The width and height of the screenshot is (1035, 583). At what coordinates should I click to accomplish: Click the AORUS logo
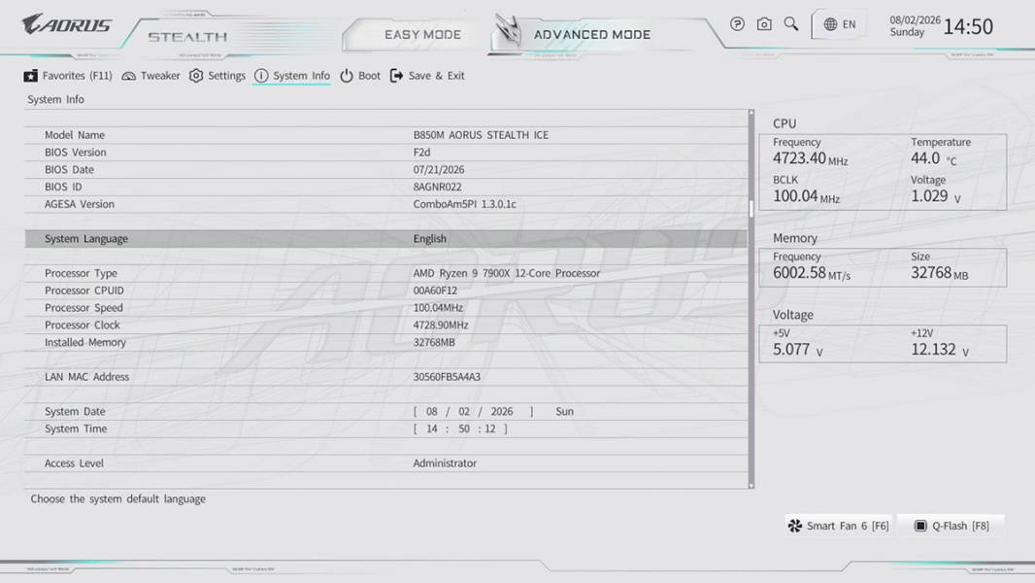[x=67, y=25]
